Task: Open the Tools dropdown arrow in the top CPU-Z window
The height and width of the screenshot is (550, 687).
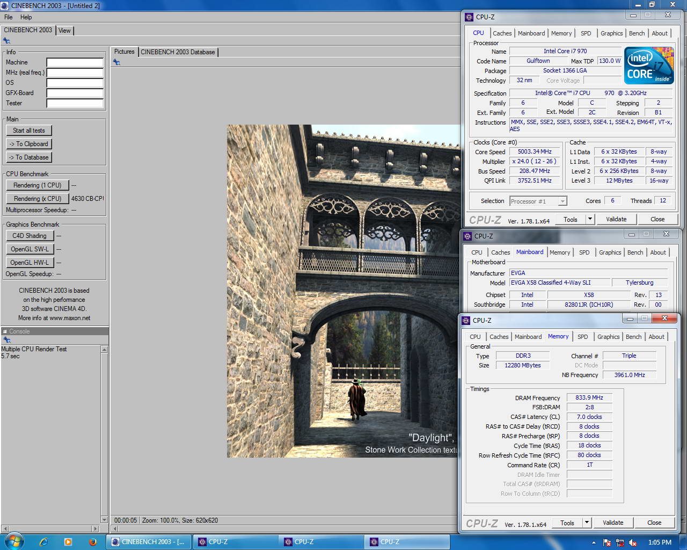Action: click(590, 219)
